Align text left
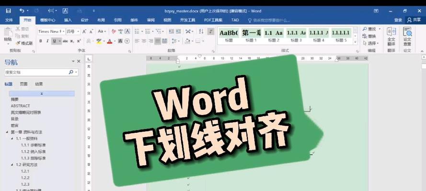The image size is (426, 191). (x=137, y=41)
